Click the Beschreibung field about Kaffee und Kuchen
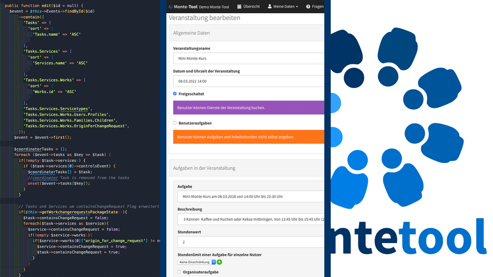 251,219
